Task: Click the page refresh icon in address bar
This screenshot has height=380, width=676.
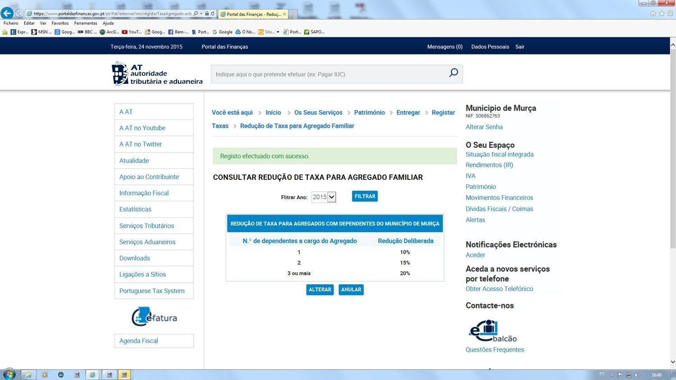Action: (x=213, y=14)
